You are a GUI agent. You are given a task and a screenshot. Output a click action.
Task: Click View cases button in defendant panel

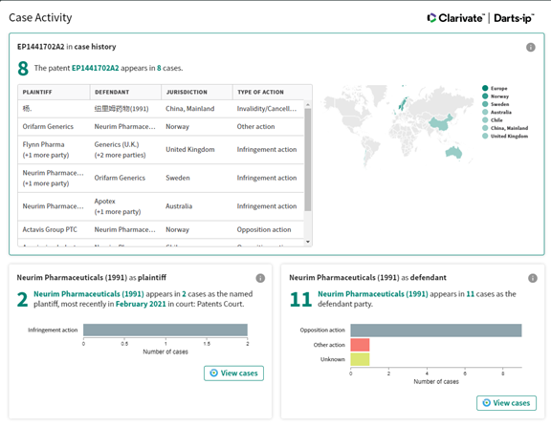coord(506,403)
